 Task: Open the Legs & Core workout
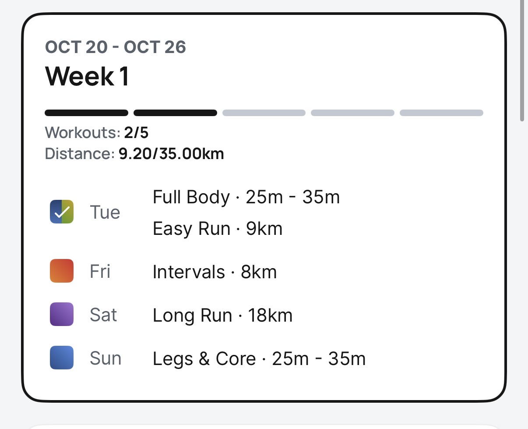(259, 359)
